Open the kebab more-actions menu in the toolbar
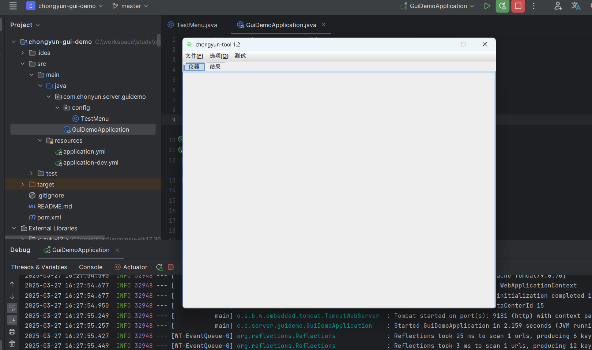Screen dimensions: 592x350 [533, 6]
